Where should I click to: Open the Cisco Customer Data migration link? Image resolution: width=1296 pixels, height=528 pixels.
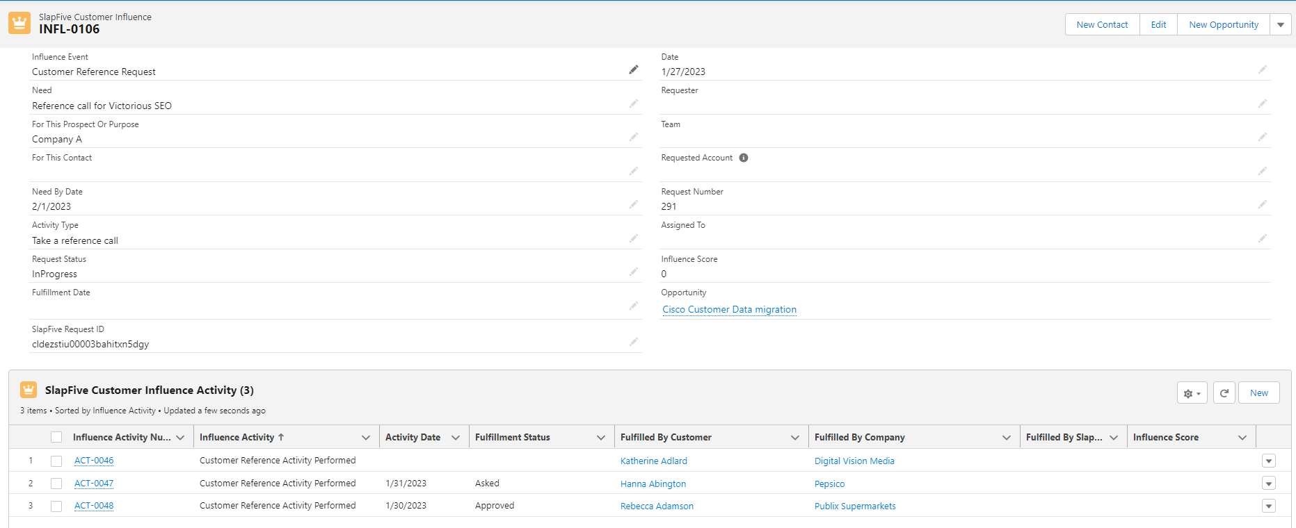tap(729, 310)
